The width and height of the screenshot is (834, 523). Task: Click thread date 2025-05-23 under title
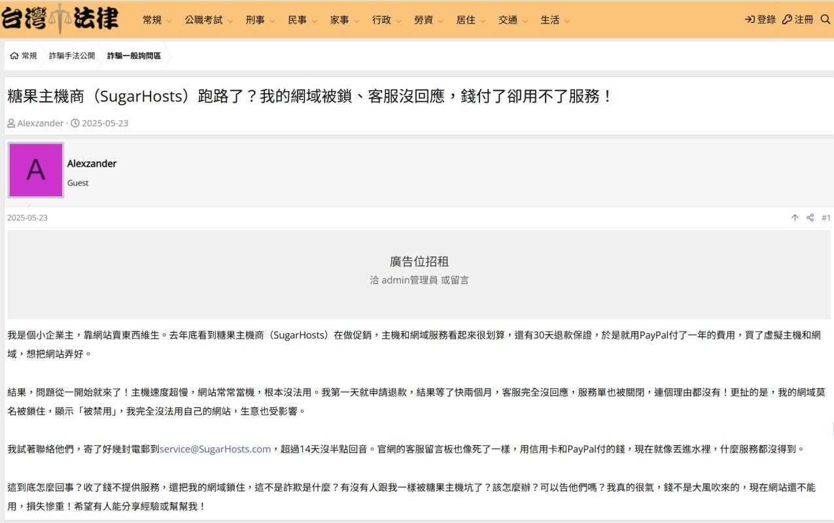tap(105, 123)
